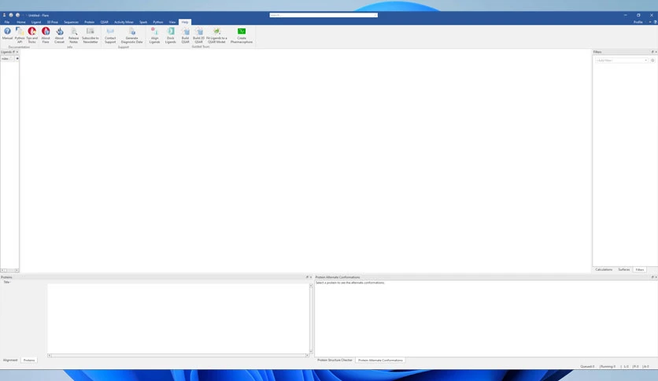Click the Queued status bar entry
The image size is (658, 381).
tap(587, 366)
